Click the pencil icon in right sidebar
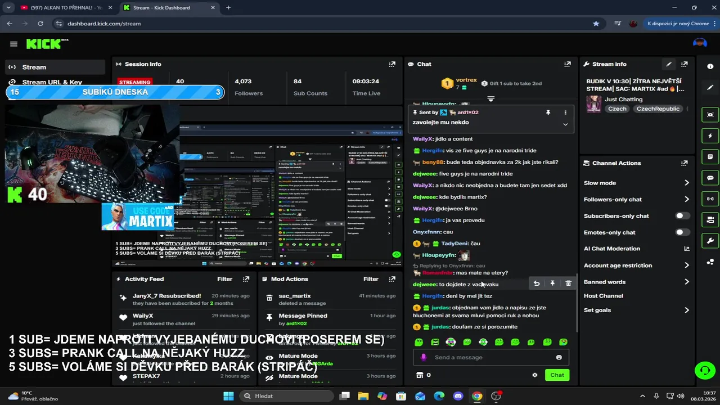Screen dimensions: 720x405 [710, 88]
